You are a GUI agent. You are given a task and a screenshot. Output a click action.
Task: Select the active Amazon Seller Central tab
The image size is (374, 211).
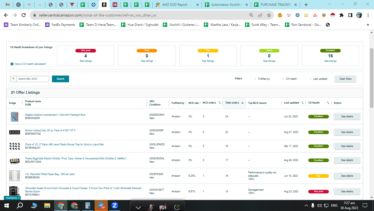tap(104, 5)
